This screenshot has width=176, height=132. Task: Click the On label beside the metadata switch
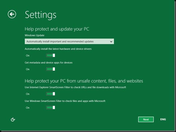28,69
